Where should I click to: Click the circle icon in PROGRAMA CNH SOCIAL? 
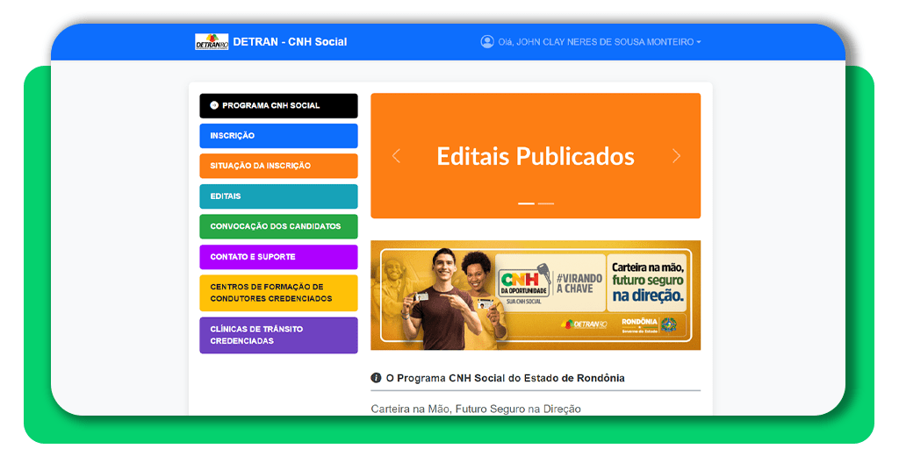(214, 105)
